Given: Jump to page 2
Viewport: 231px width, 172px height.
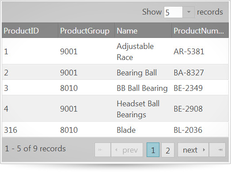Looking at the screenshot, I should coord(168,150).
